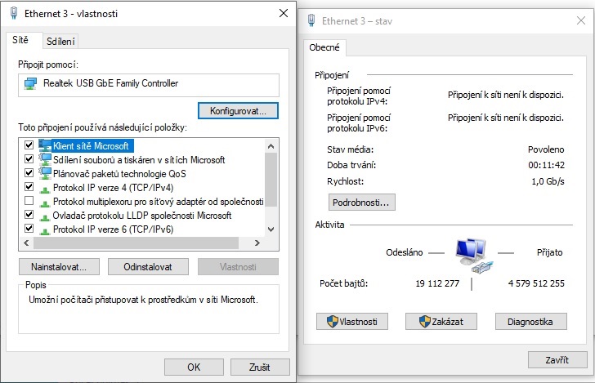Open connection Podrobnosti details
595x383 pixels.
click(362, 202)
